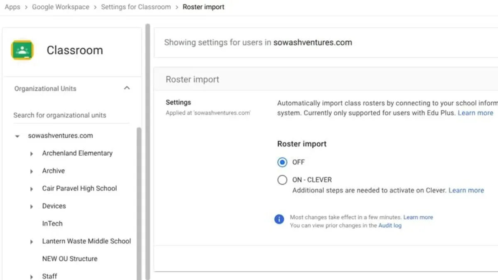Click the organizational units list scrollbar

click(139, 203)
